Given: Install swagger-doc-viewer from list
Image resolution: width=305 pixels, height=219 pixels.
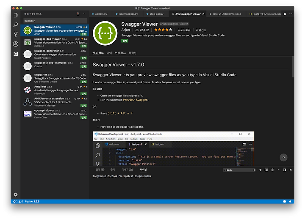Looking at the screenshot, I should [x=83, y=46].
